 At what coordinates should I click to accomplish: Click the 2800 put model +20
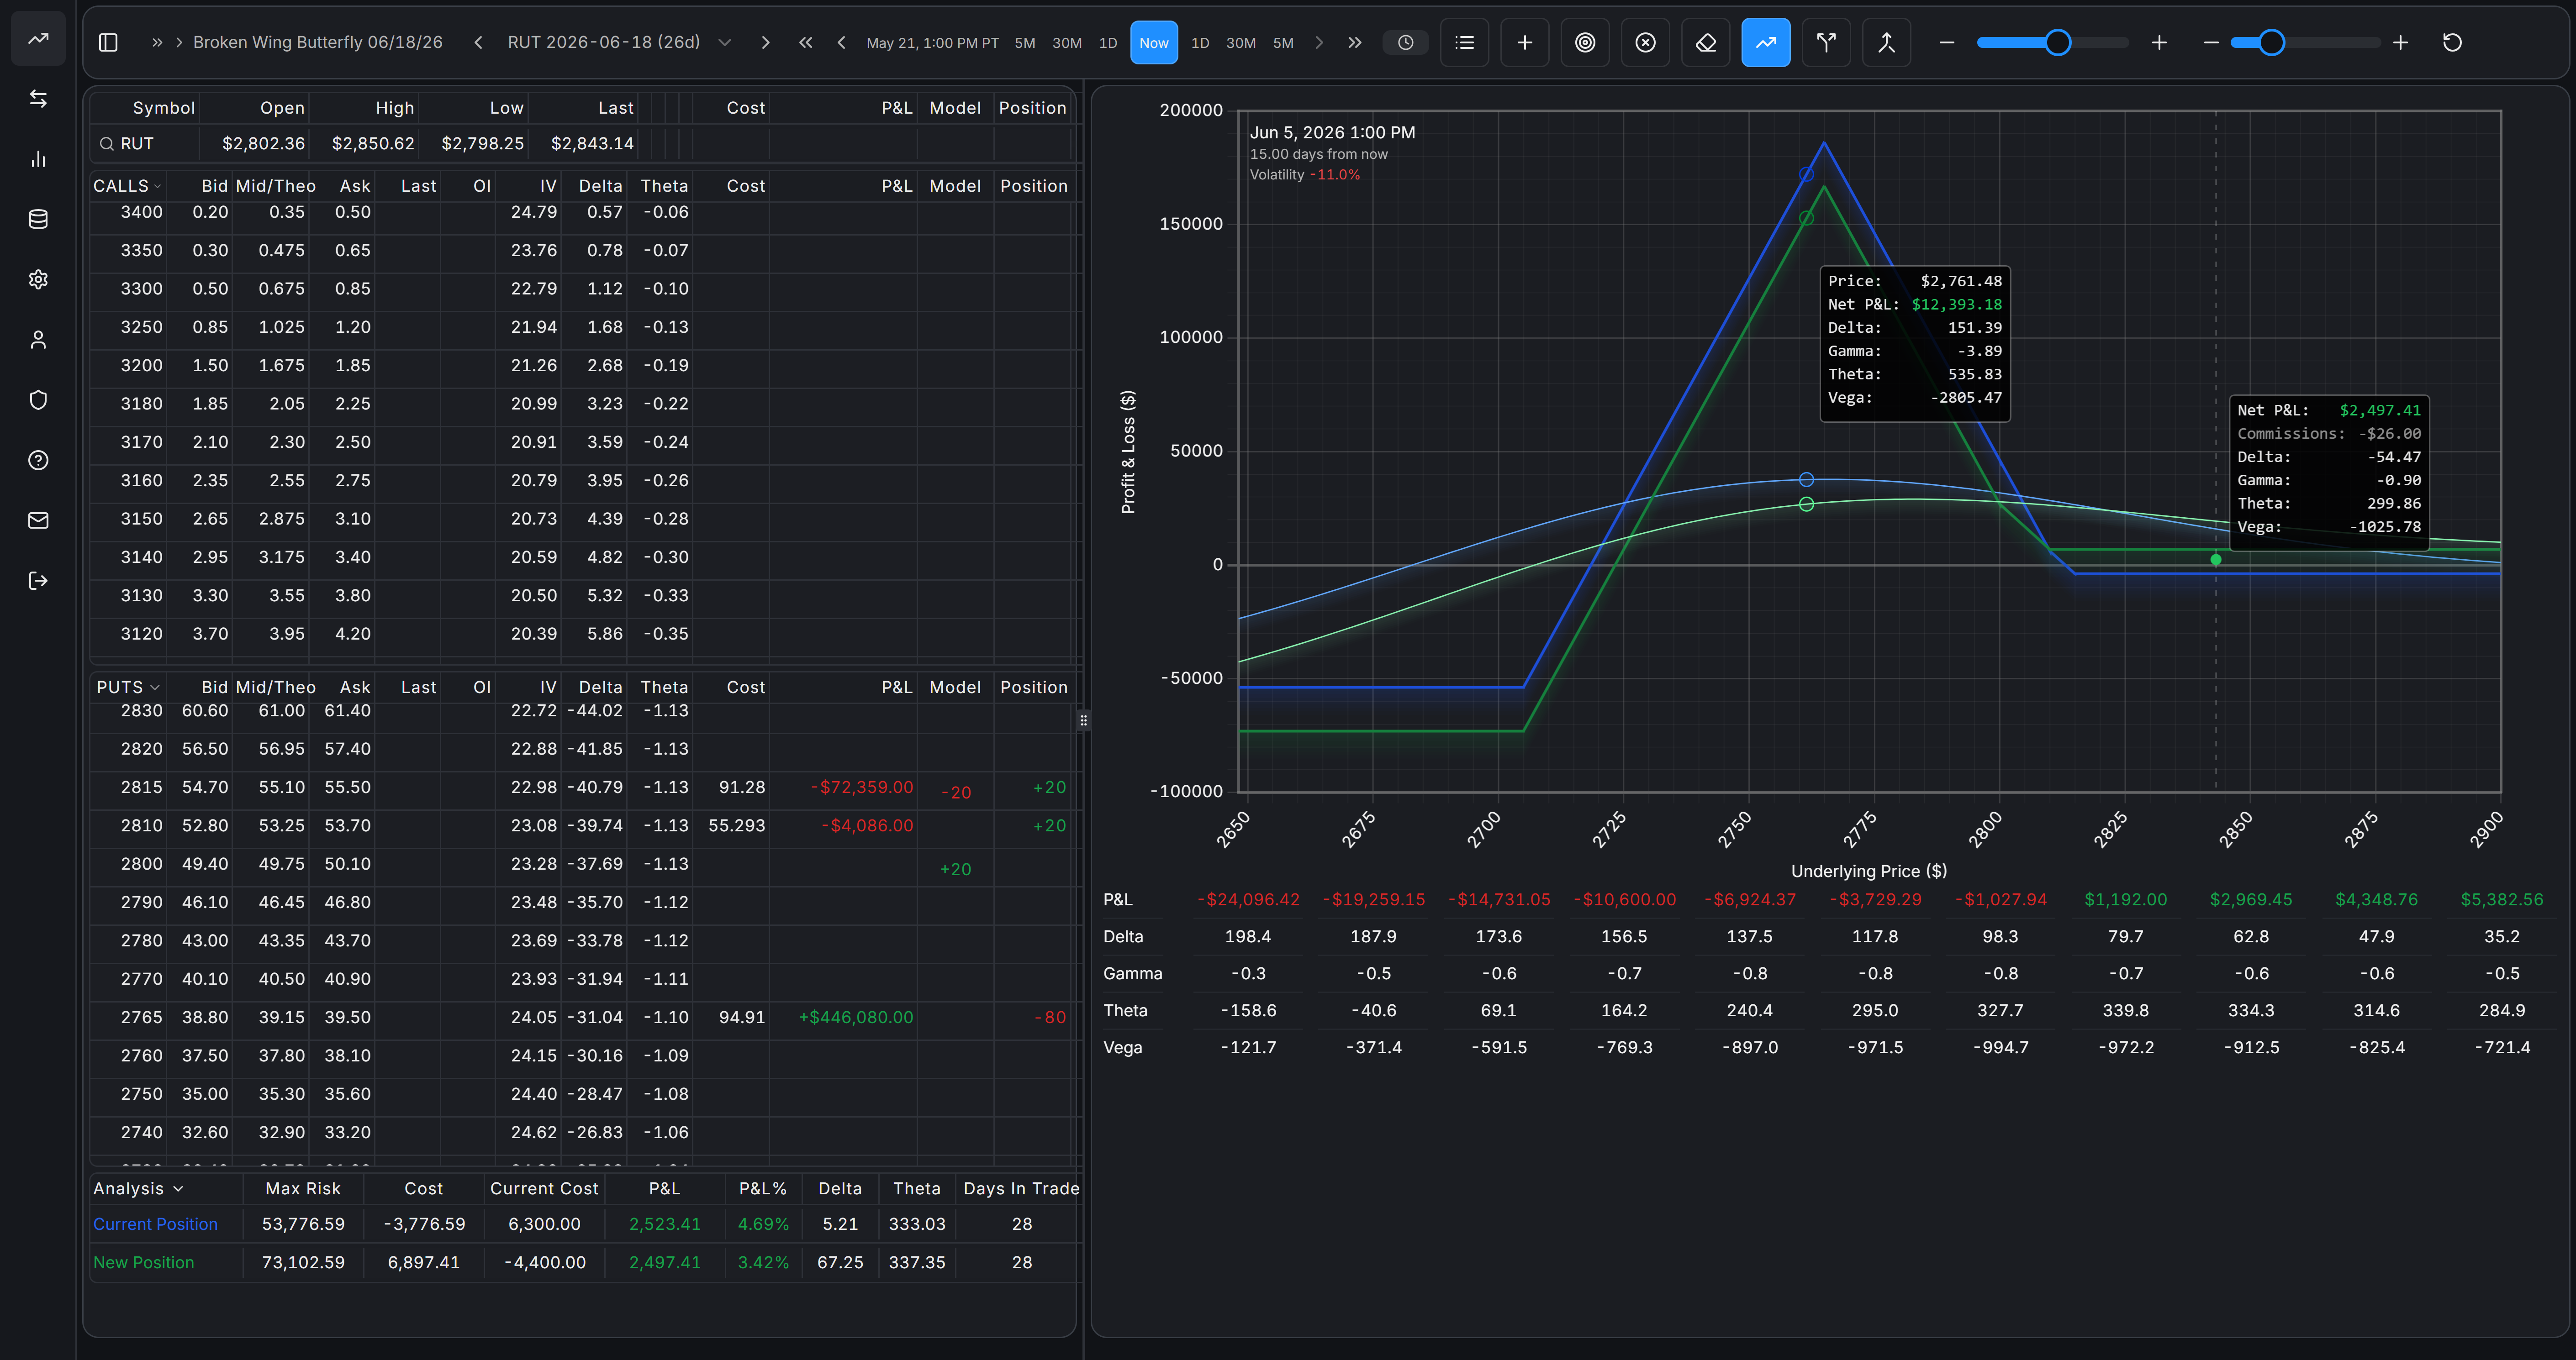pos(955,870)
